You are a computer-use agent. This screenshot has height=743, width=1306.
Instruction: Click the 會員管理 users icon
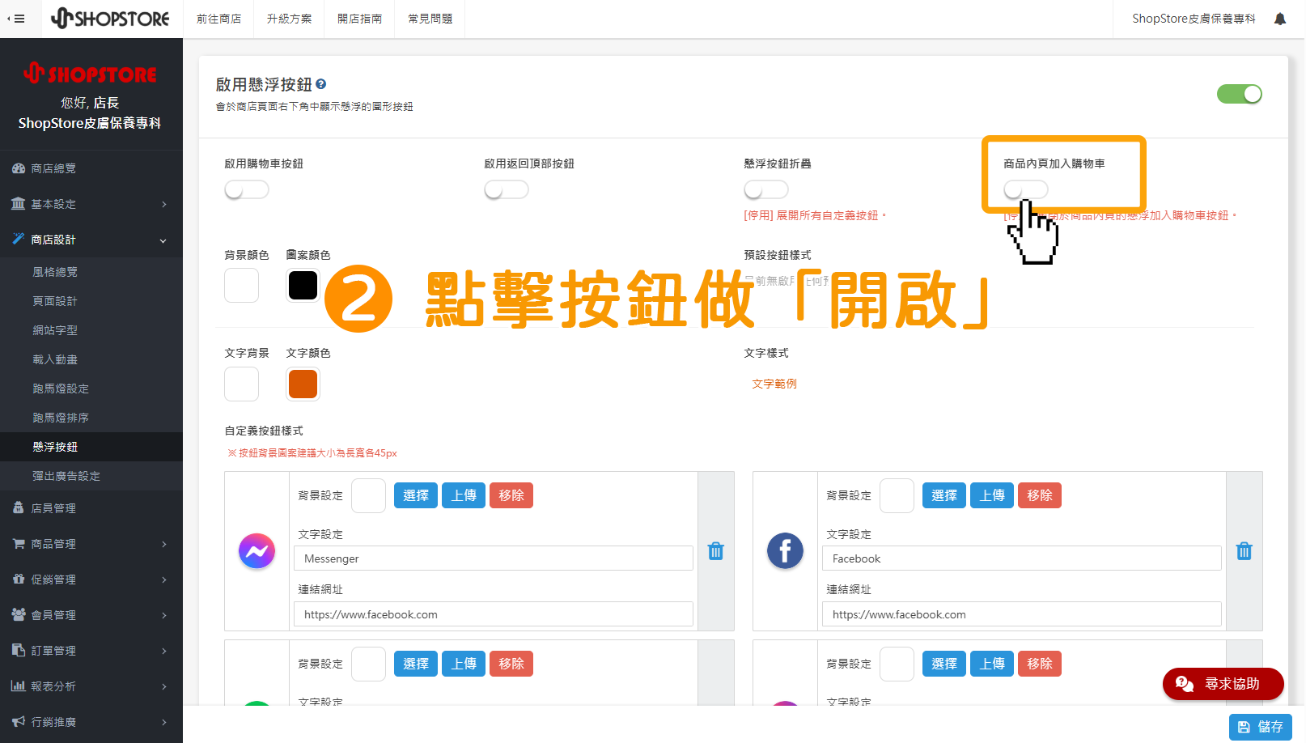(18, 614)
